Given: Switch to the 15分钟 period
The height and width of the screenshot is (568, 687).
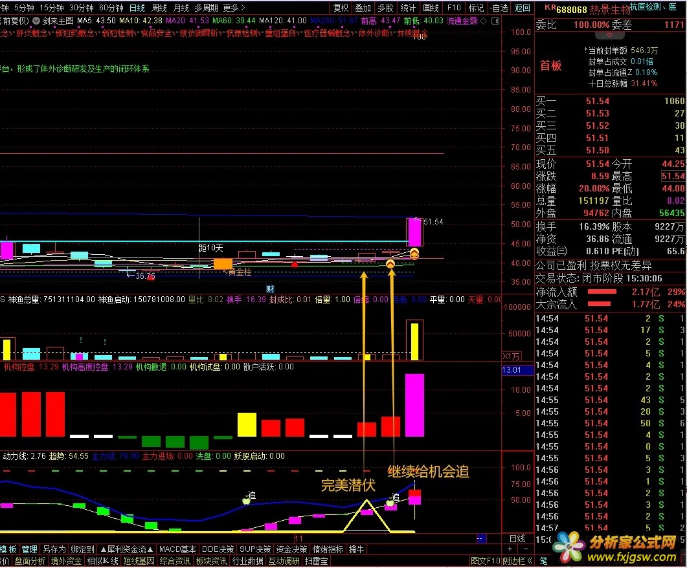Looking at the screenshot, I should click(52, 8).
